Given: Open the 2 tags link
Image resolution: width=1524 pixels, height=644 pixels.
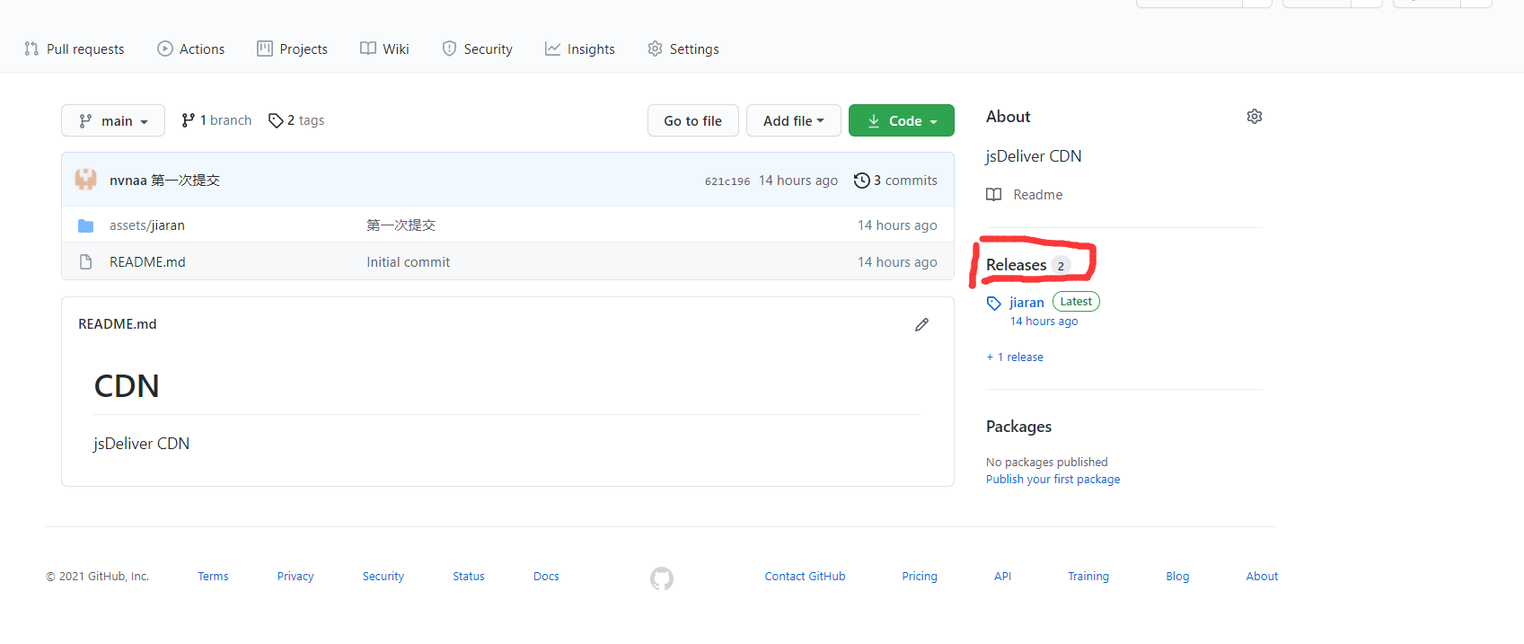Looking at the screenshot, I should [296, 120].
